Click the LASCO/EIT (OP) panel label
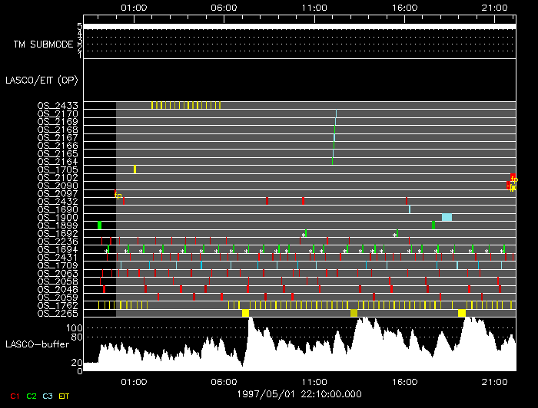 pyautogui.click(x=42, y=81)
